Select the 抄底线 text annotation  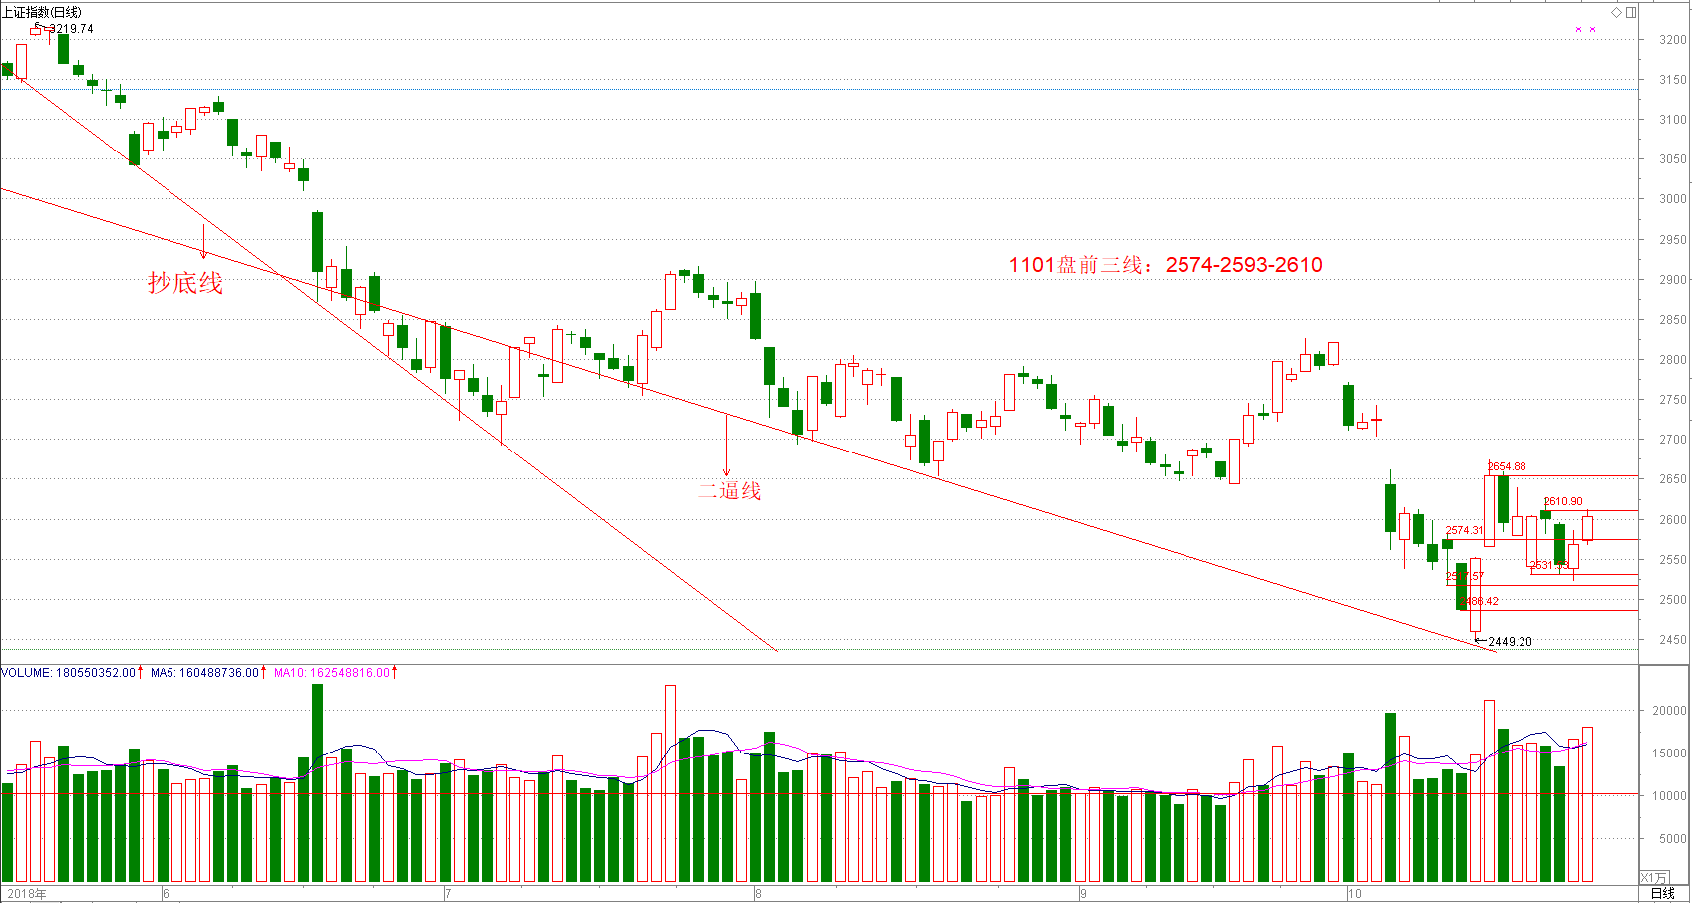[x=185, y=283]
